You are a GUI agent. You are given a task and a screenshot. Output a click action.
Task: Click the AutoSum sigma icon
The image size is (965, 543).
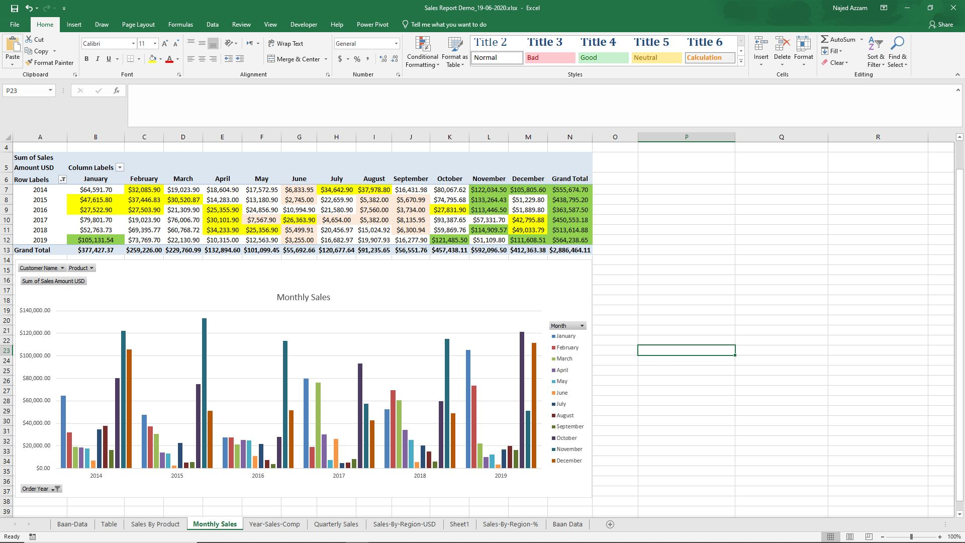[x=824, y=39]
